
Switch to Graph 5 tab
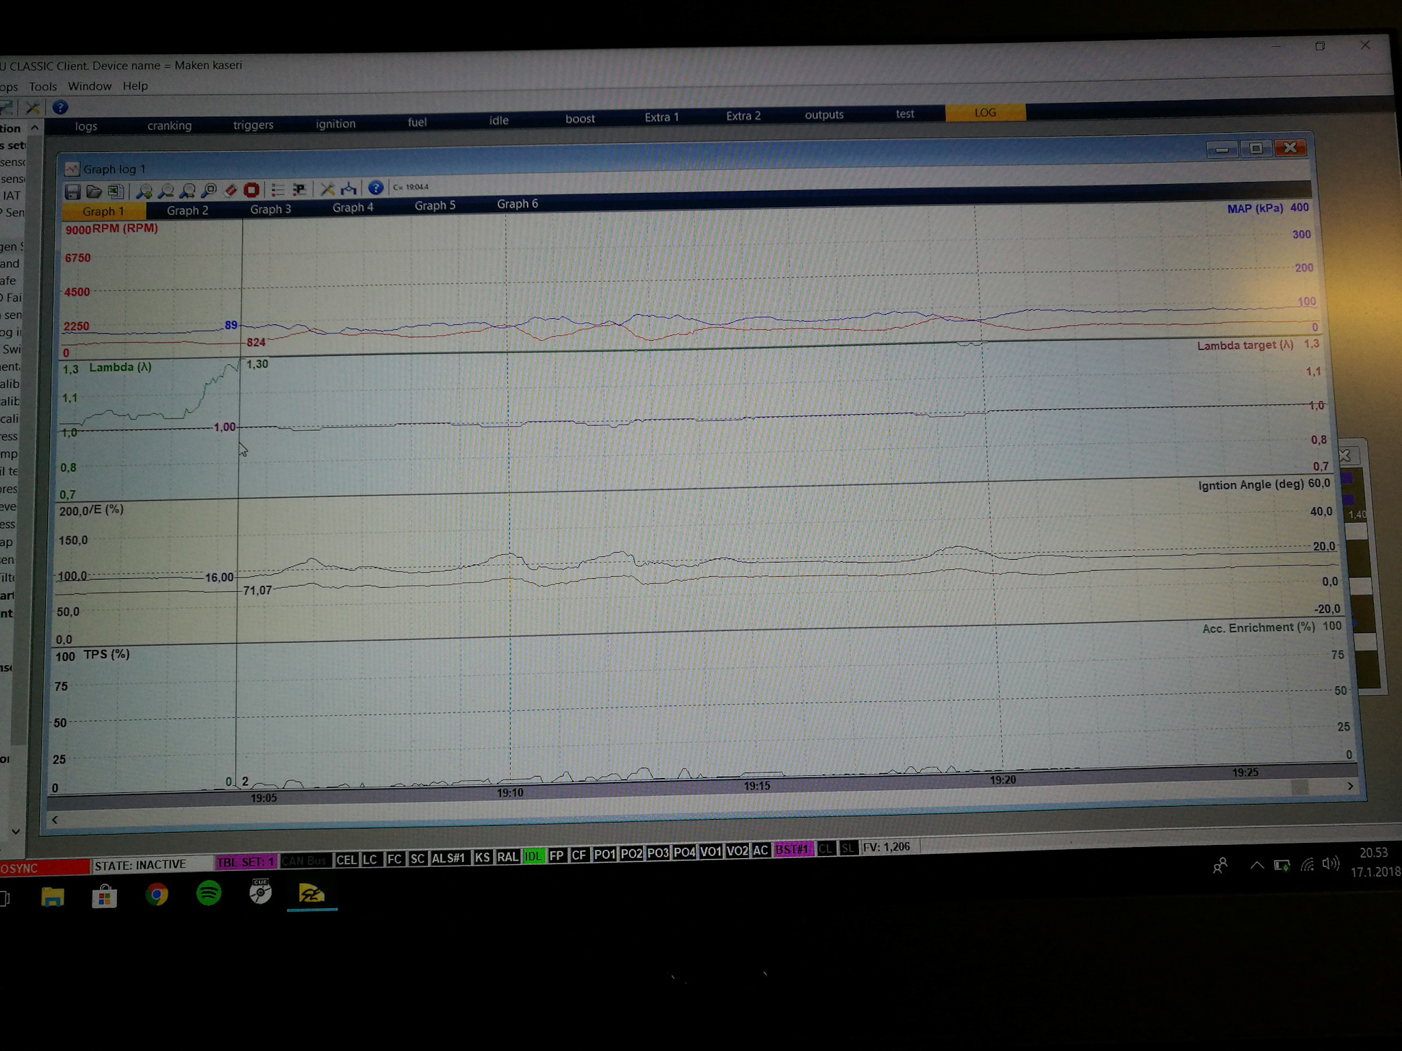[x=435, y=205]
